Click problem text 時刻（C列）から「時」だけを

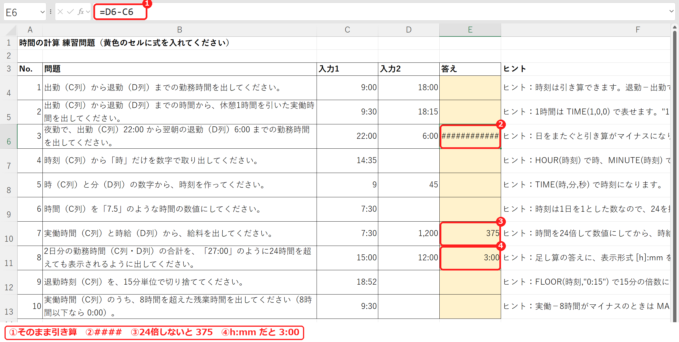(x=179, y=161)
